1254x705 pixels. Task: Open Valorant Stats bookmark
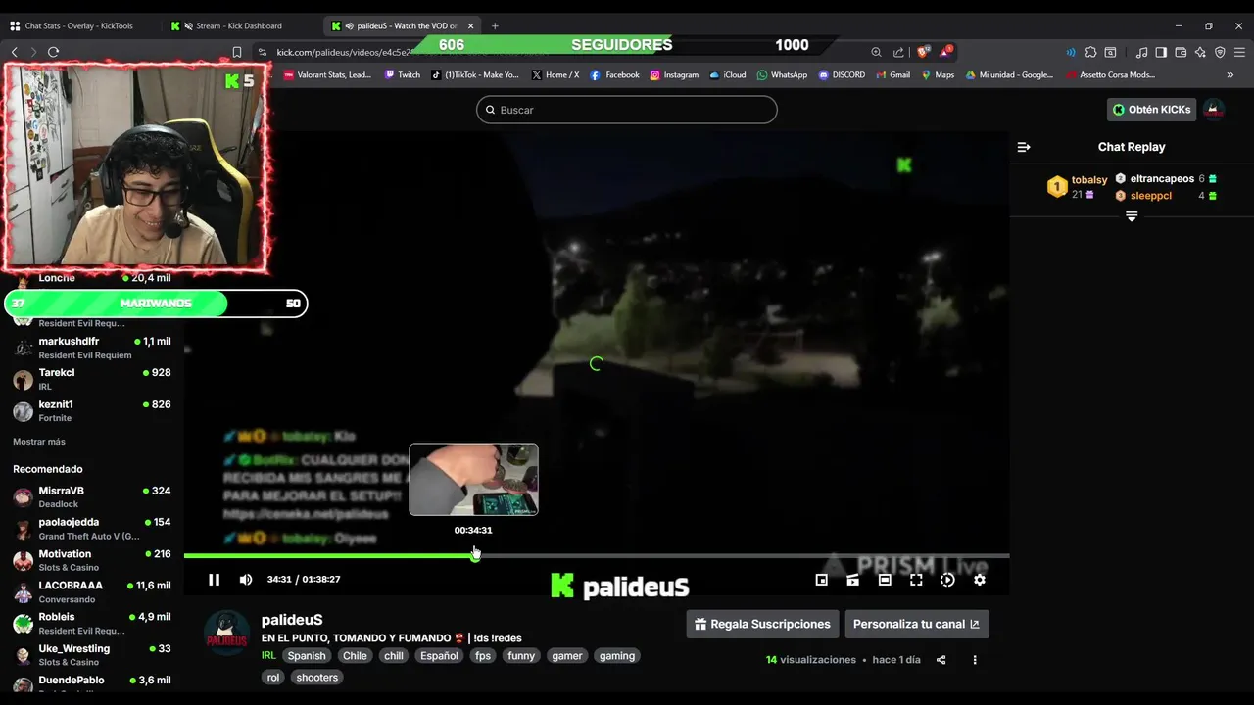point(327,74)
